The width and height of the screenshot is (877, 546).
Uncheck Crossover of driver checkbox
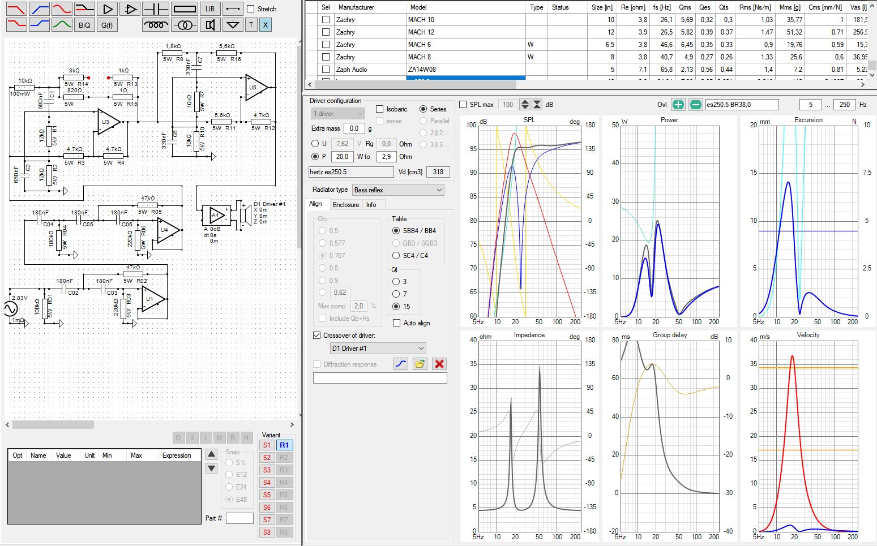317,336
